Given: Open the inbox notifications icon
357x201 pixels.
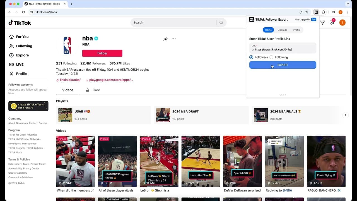Looking at the screenshot, I should click(x=332, y=22).
